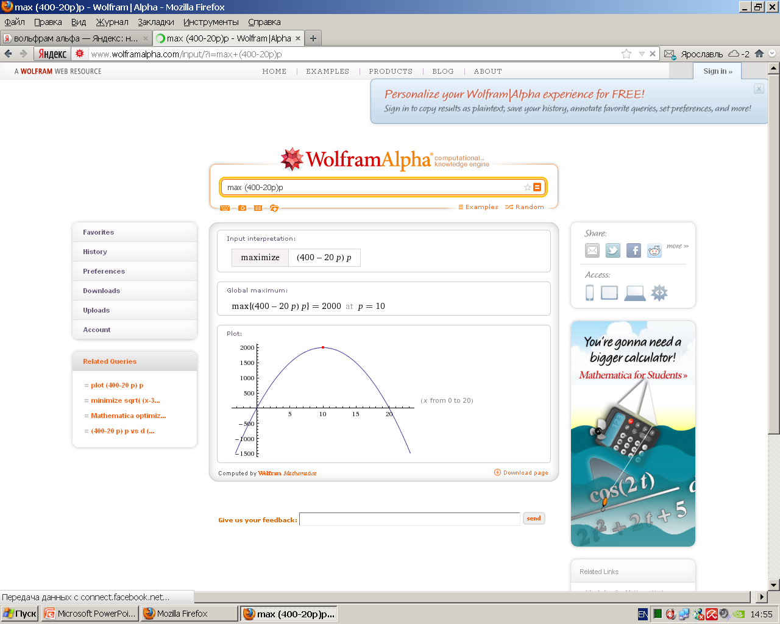
Task: Open URL history dropdown arrow
Action: [641, 54]
